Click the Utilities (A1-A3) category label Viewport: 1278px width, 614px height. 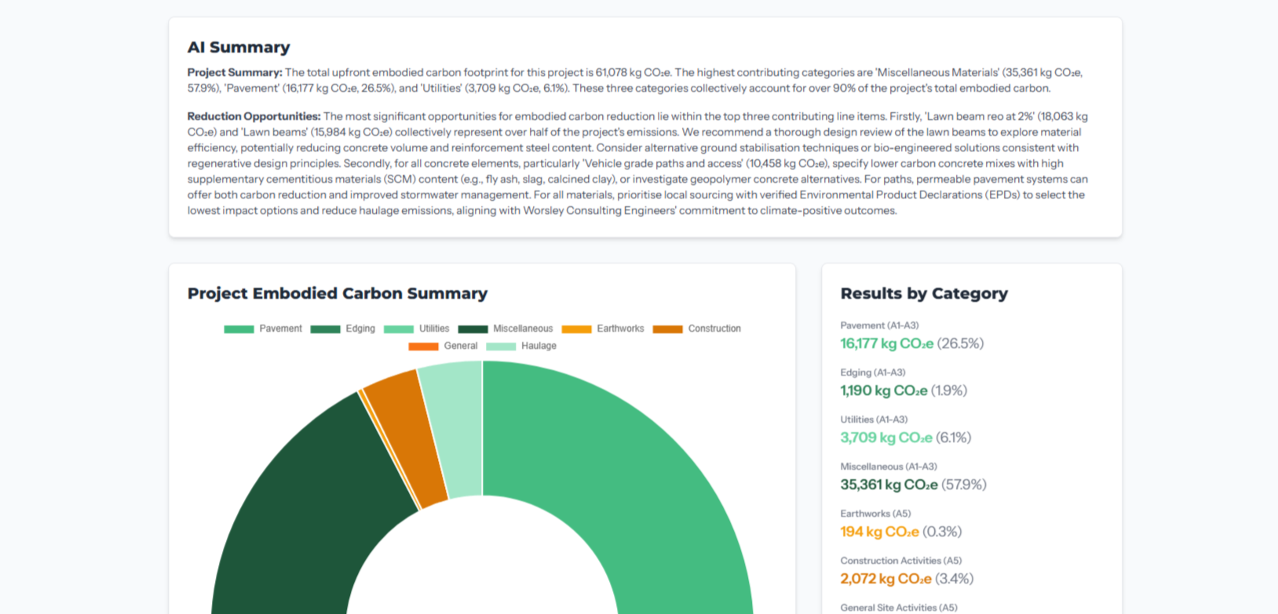[x=874, y=420]
